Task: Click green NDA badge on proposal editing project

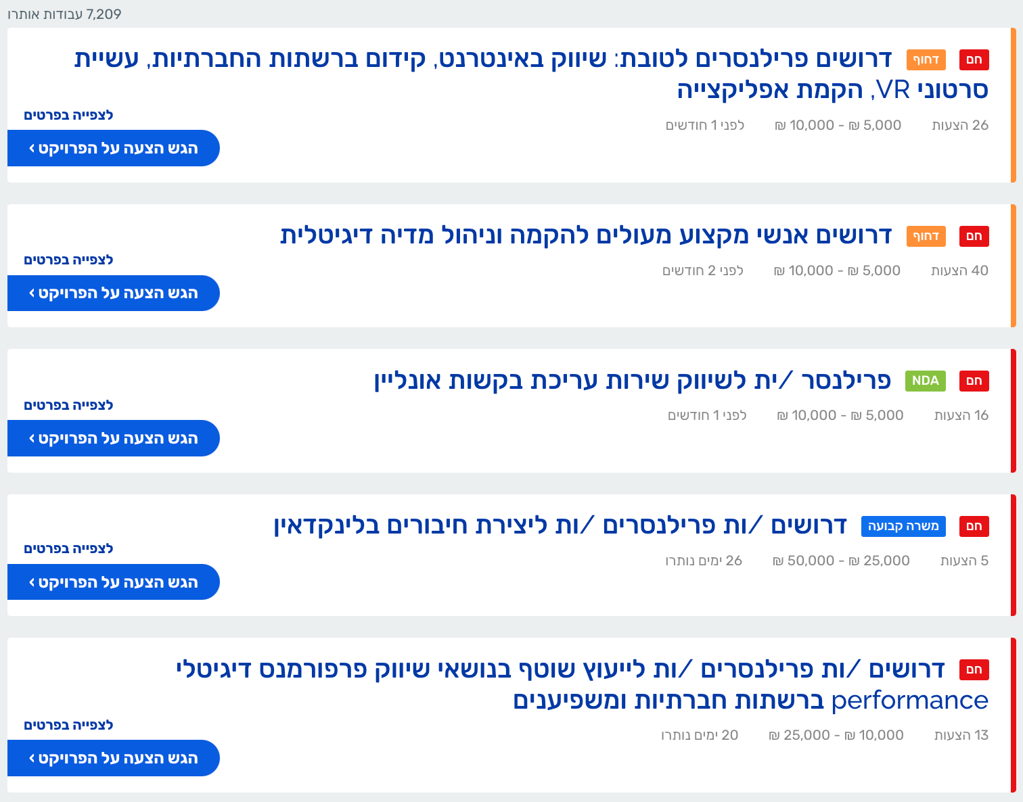Action: click(925, 381)
